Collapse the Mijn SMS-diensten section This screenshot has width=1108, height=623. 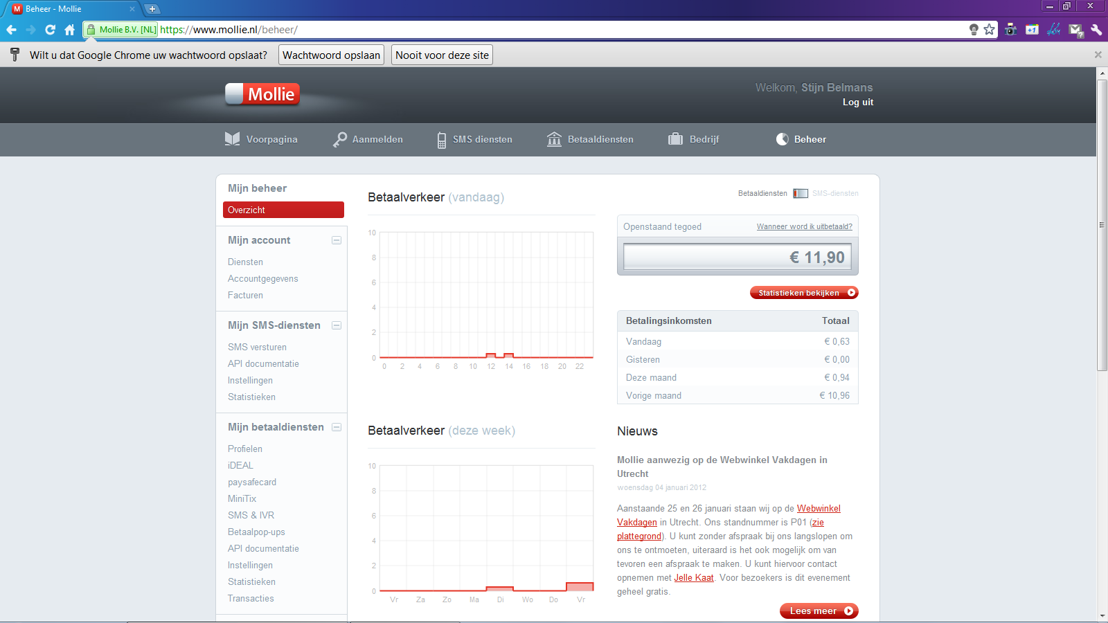coord(337,325)
